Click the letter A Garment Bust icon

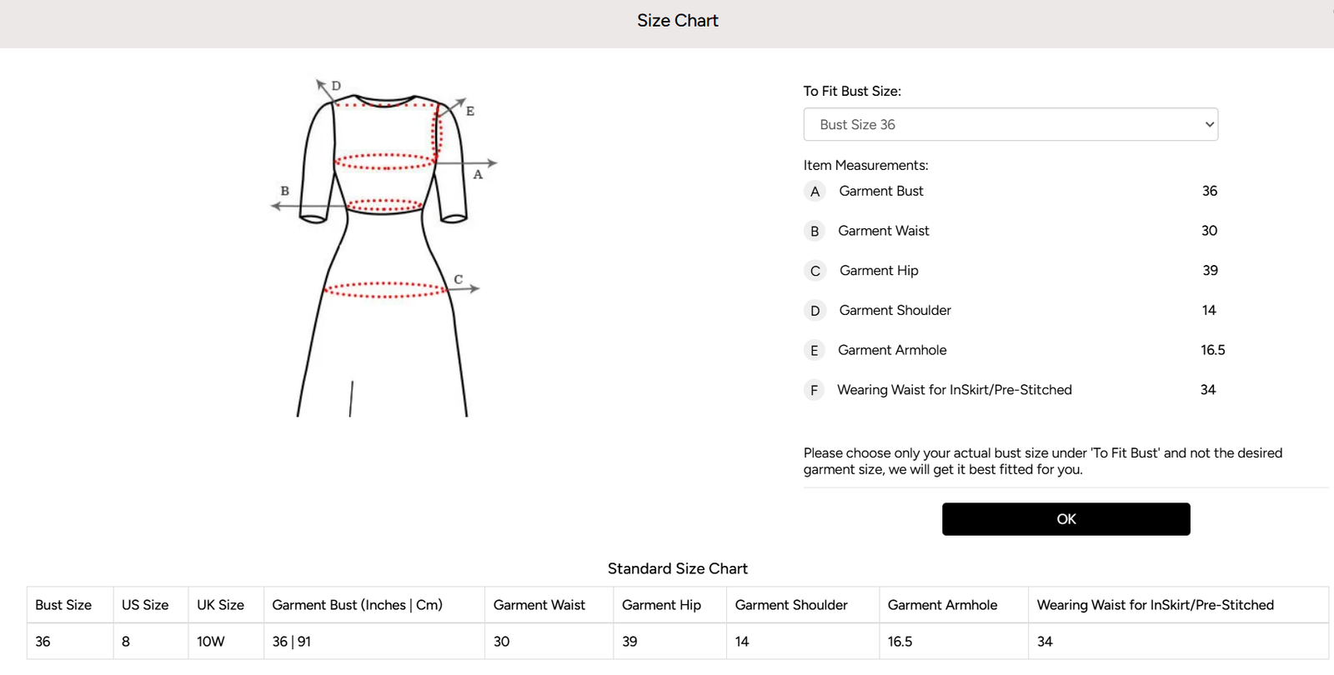tap(815, 192)
